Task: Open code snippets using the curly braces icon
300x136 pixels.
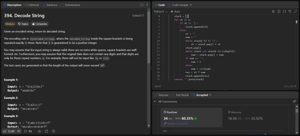Action: (285, 12)
